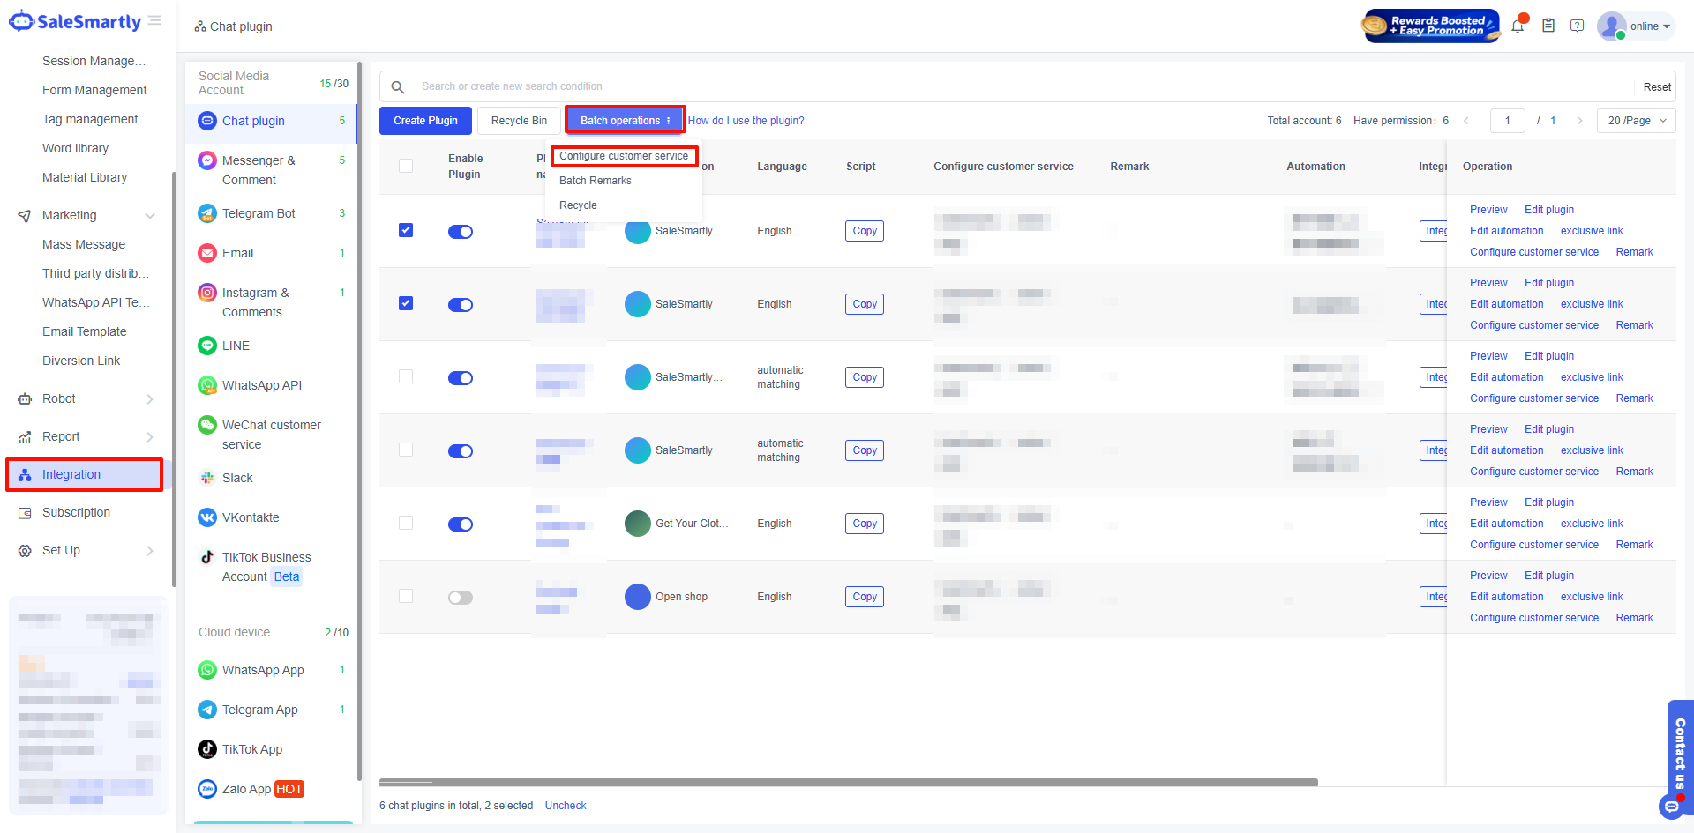Click the VKontakte channel icon
Viewport: 1694px width, 833px height.
pos(207,517)
